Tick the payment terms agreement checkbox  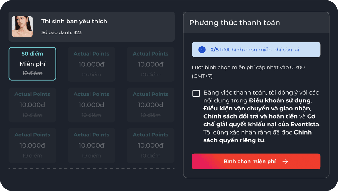pyautogui.click(x=196, y=93)
